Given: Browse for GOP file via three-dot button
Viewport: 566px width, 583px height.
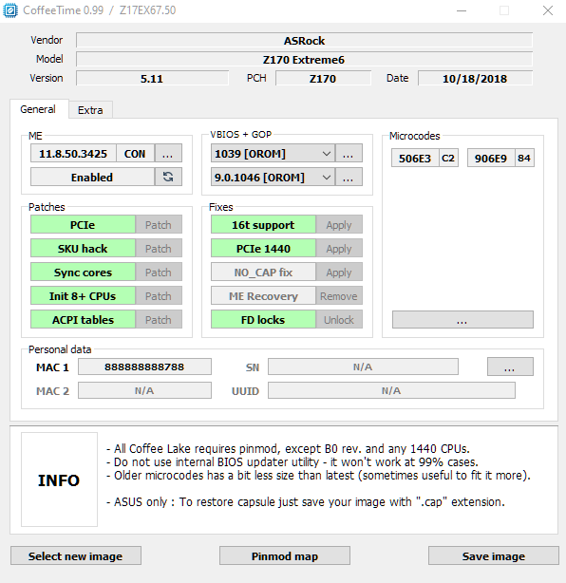Looking at the screenshot, I should pyautogui.click(x=349, y=177).
